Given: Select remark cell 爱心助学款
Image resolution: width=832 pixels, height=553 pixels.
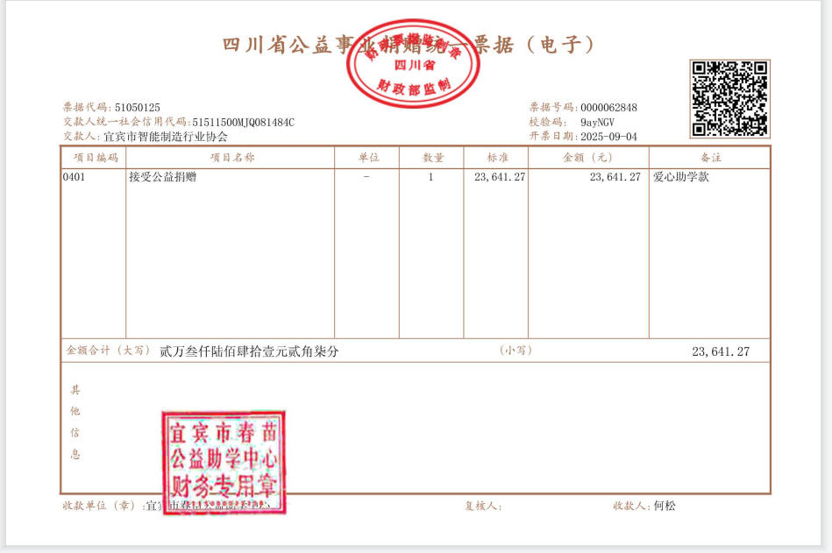Looking at the screenshot, I should pos(681,177).
